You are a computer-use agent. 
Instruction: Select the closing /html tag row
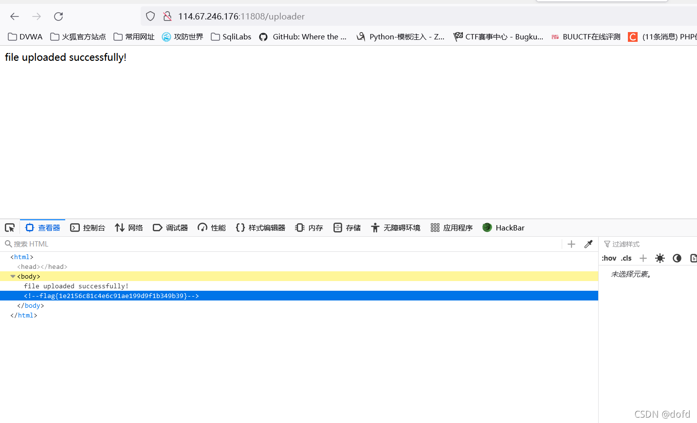299,315
